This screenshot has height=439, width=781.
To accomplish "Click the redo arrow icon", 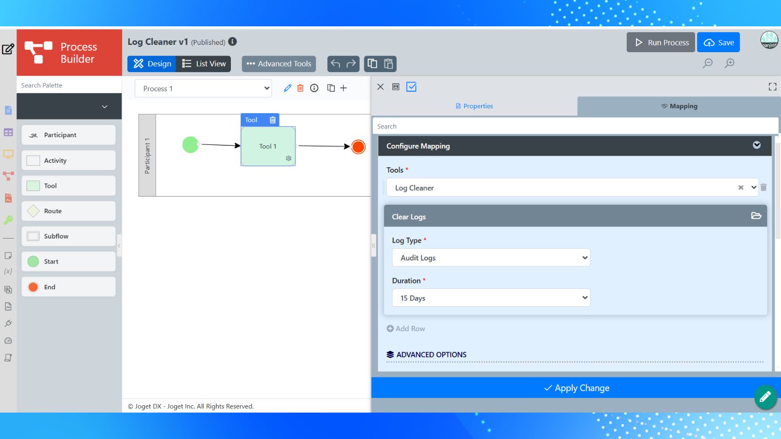I will pos(351,63).
